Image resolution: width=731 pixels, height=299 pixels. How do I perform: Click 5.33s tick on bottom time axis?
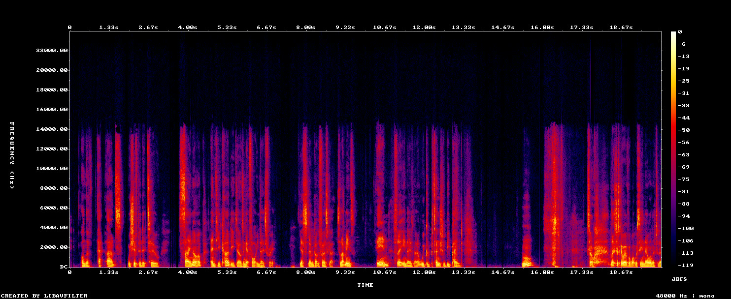(227, 272)
